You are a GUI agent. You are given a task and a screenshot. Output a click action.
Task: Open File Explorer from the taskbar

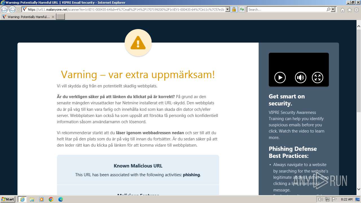32,199
